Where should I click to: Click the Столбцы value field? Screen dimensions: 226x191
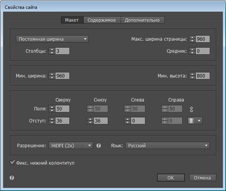(62, 51)
